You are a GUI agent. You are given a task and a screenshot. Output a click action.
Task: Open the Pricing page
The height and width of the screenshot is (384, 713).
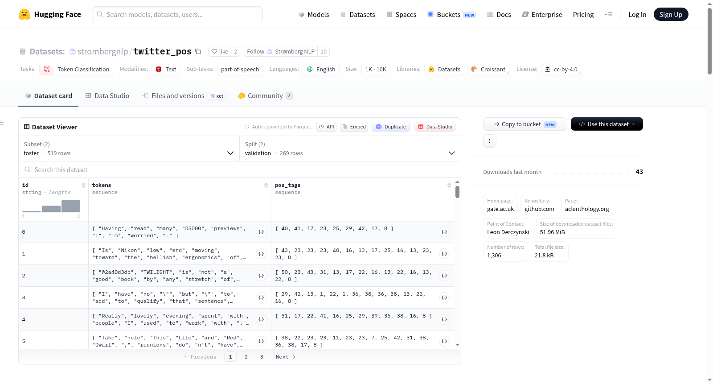pos(583,14)
